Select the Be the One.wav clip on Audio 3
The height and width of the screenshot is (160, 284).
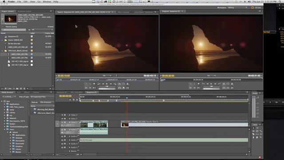[164, 140]
